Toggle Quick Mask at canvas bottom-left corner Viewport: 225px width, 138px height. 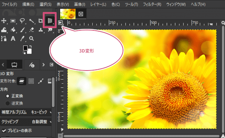pyautogui.click(x=60, y=135)
